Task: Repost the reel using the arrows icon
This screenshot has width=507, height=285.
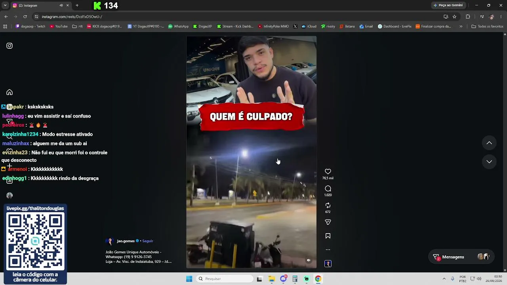Action: 328,205
